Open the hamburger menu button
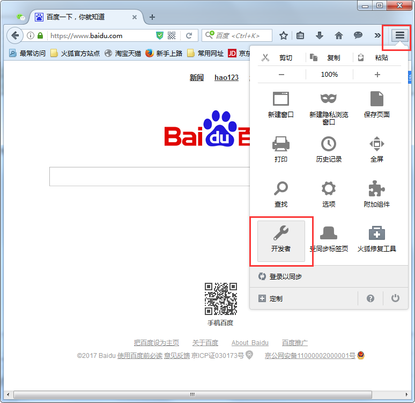 click(399, 35)
